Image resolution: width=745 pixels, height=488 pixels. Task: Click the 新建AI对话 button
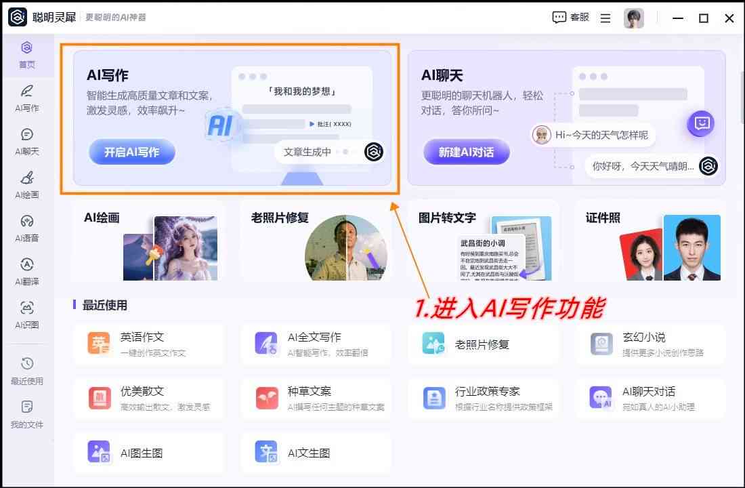point(466,152)
